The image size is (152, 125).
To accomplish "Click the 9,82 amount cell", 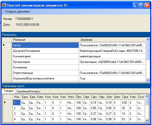I will pos(125,102).
